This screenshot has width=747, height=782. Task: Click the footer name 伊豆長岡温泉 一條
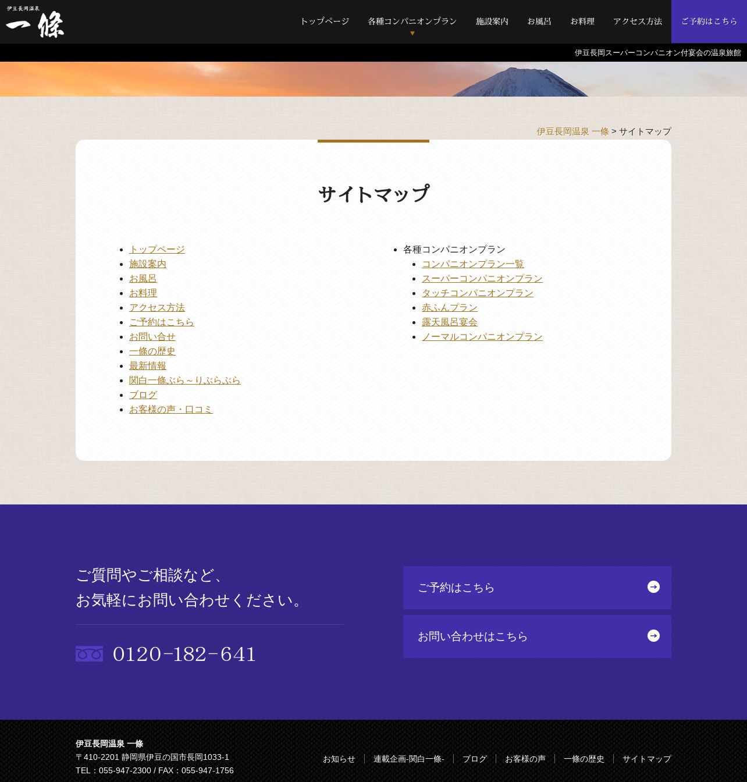(109, 744)
